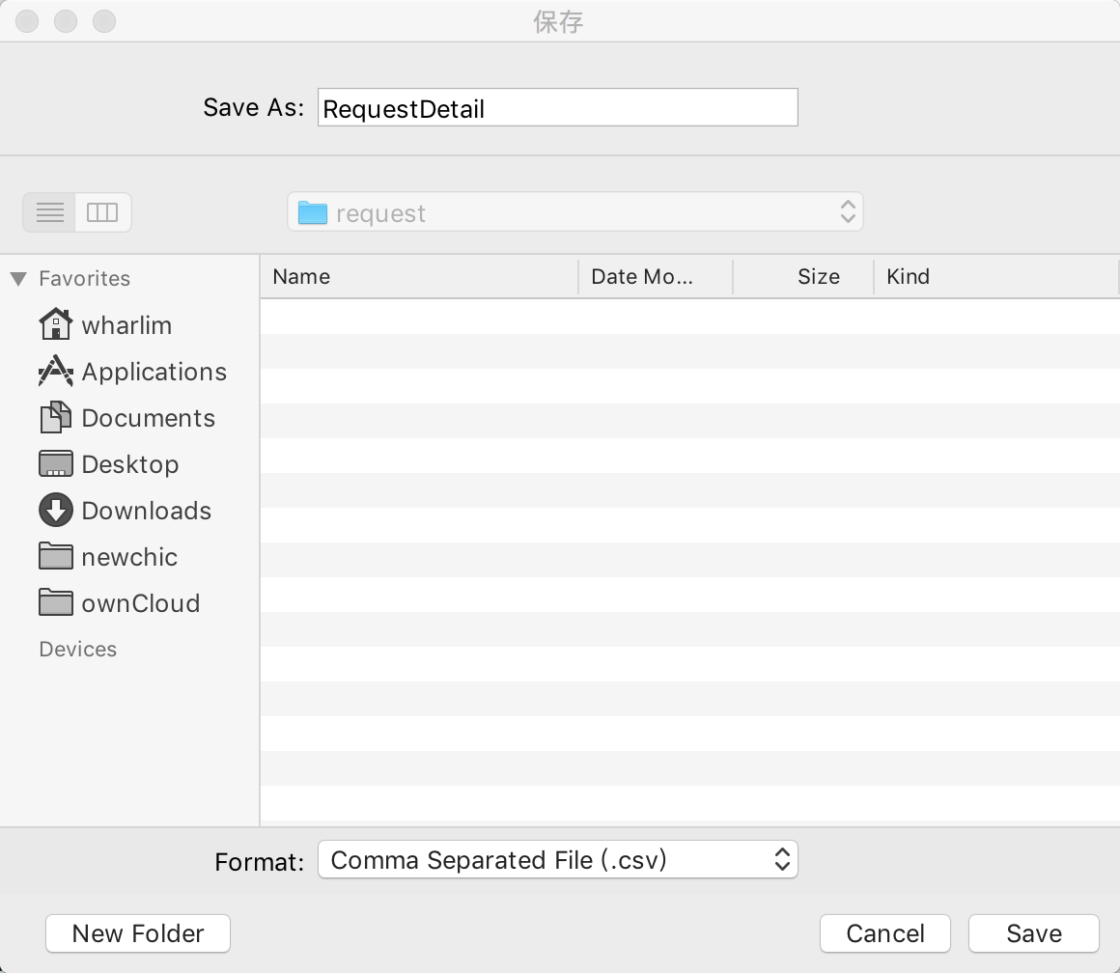Select newchic label in sidebar
Viewport: 1120px width, 973px height.
(129, 558)
